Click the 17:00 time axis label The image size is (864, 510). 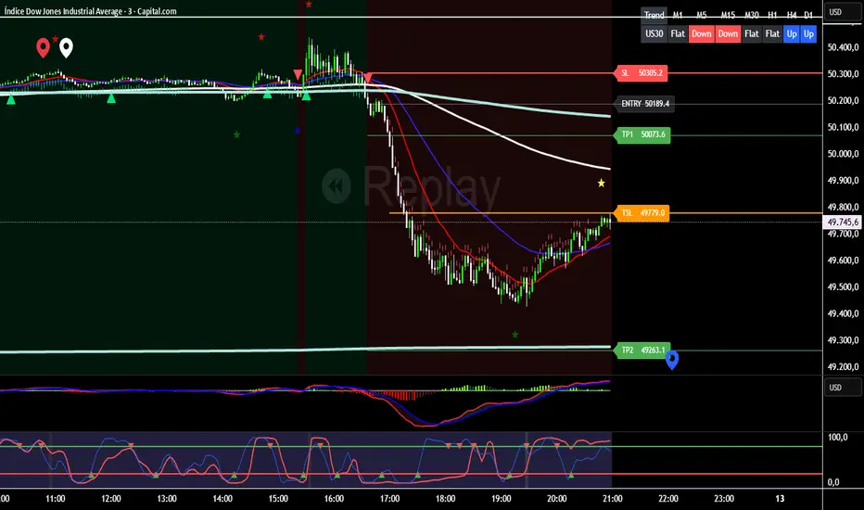pyautogui.click(x=389, y=499)
